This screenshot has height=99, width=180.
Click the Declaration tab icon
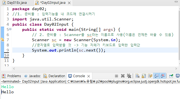point(45,76)
